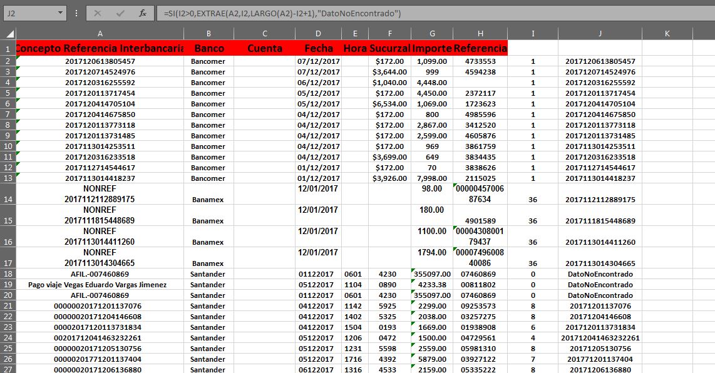Click reference 05981310 in row 25
The image size is (715, 373).
pyautogui.click(x=480, y=349)
